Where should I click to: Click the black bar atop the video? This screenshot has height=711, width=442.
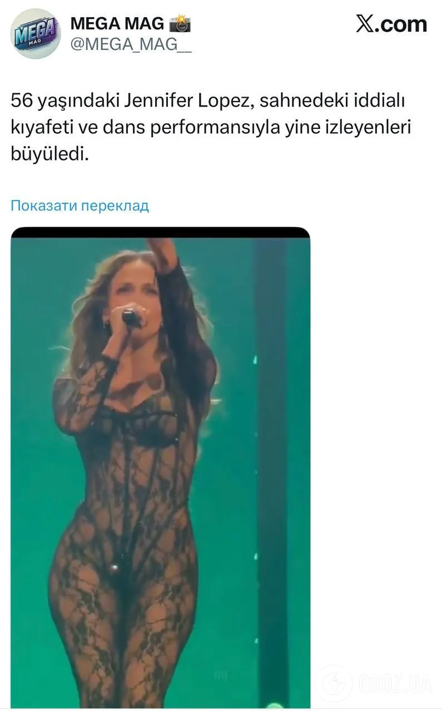[160, 232]
